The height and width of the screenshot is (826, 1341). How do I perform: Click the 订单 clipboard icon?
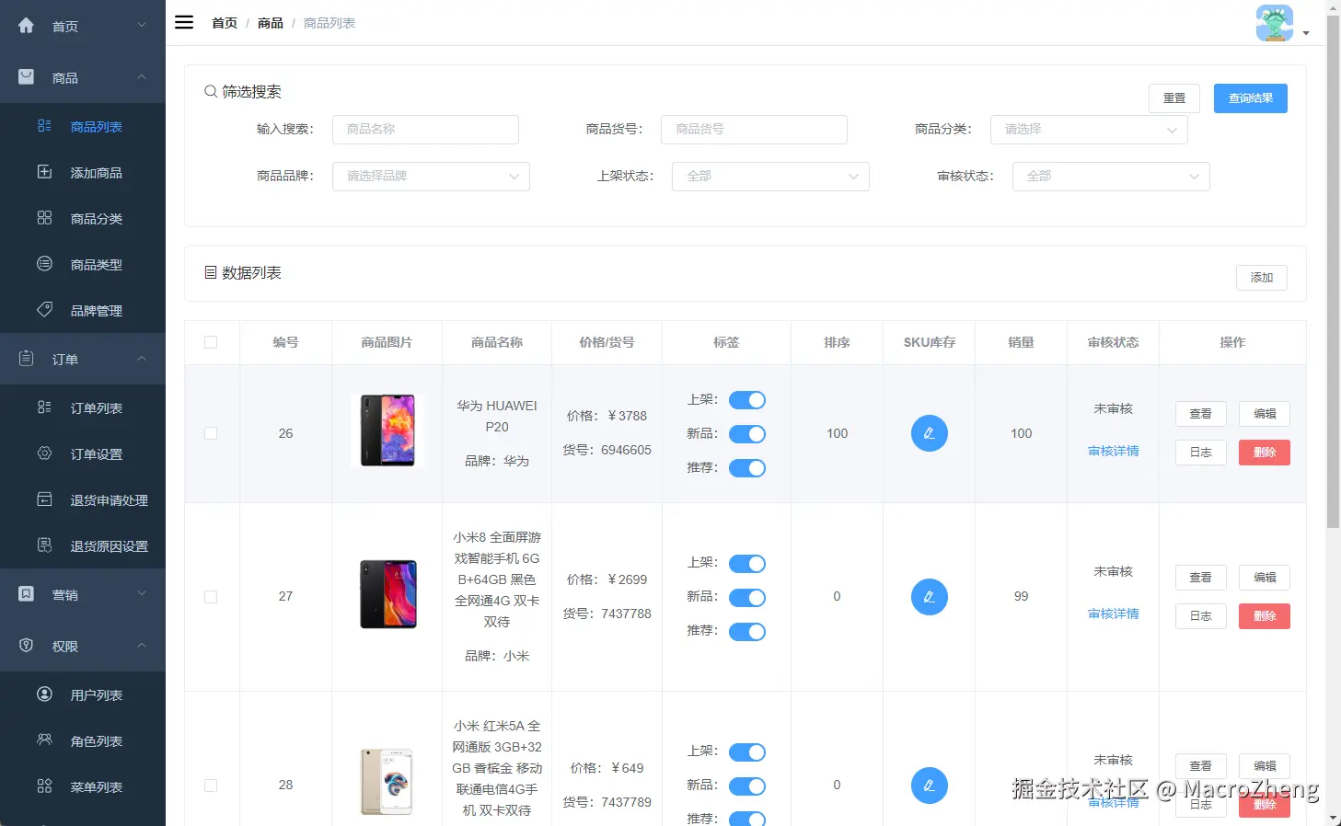[x=26, y=359]
